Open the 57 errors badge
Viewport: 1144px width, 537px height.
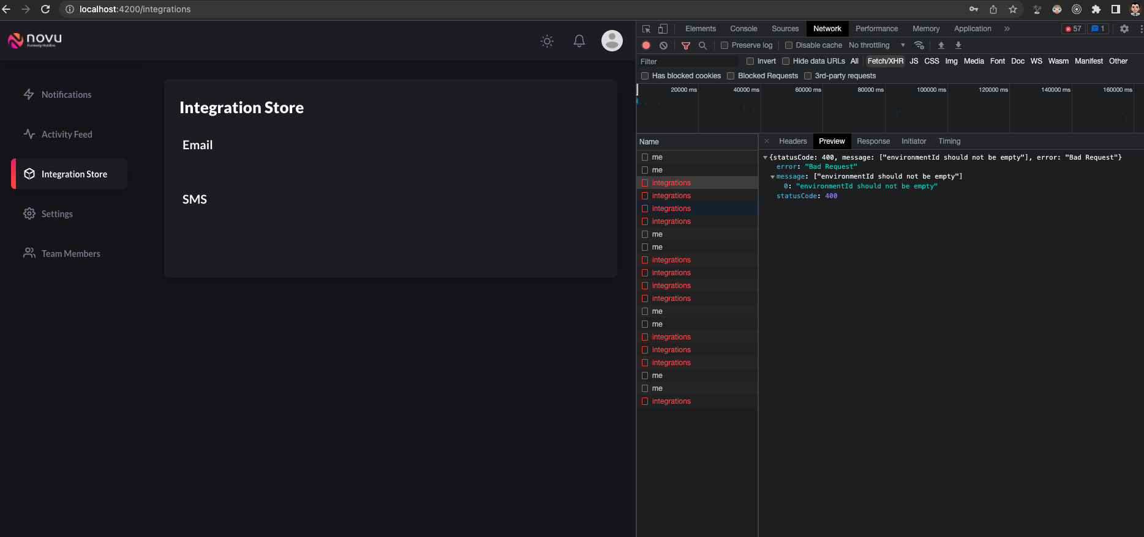(x=1073, y=29)
